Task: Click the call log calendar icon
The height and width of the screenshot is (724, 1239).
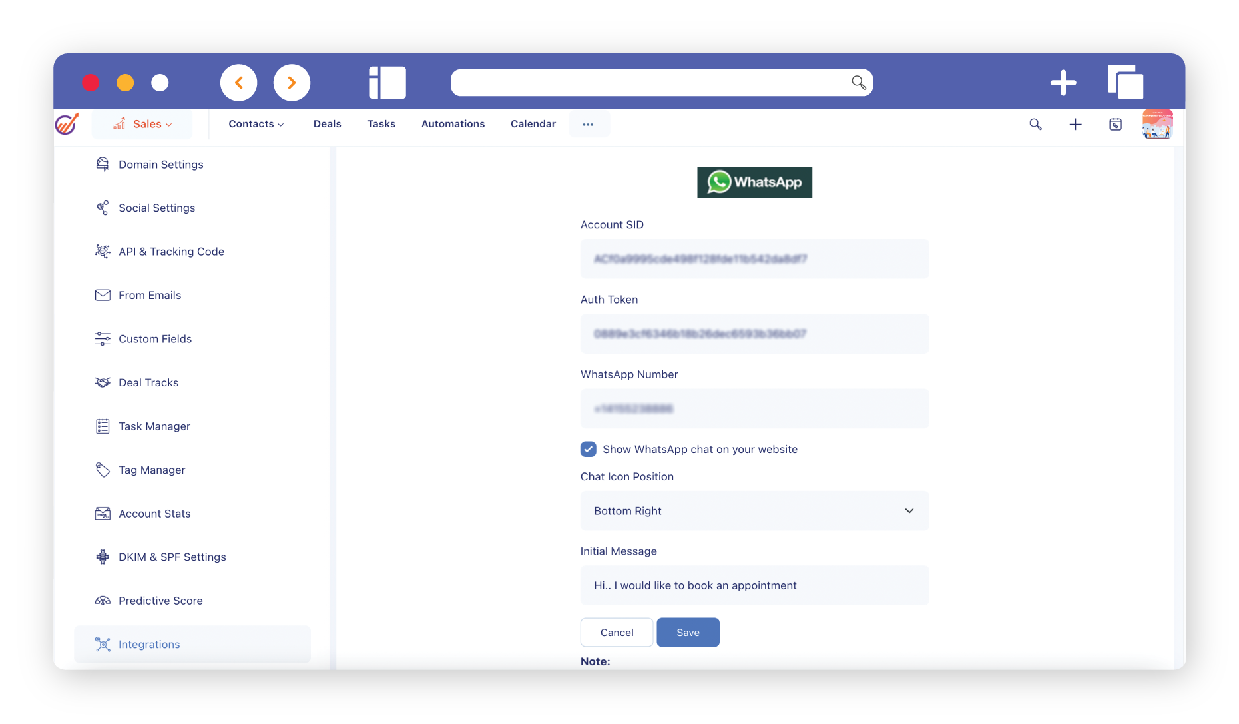Action: point(1115,125)
